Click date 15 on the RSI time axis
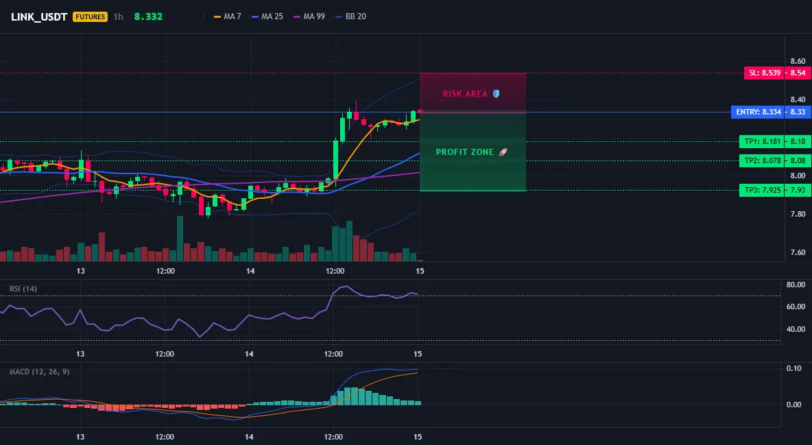 [x=418, y=354]
